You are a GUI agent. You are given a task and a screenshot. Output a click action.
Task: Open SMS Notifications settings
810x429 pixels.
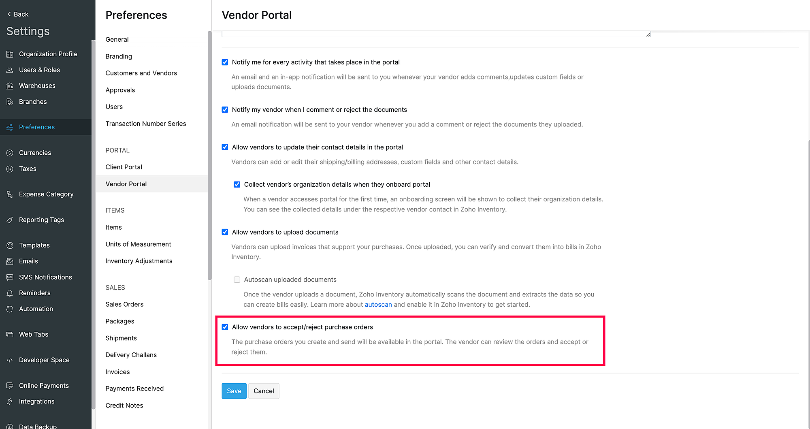pyautogui.click(x=45, y=277)
